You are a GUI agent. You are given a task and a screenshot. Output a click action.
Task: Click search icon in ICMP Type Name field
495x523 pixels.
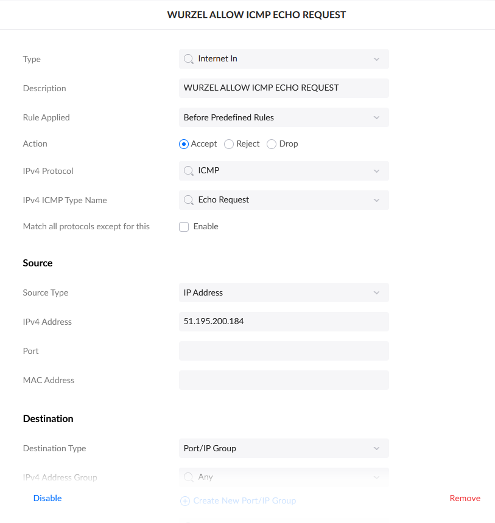click(x=189, y=200)
